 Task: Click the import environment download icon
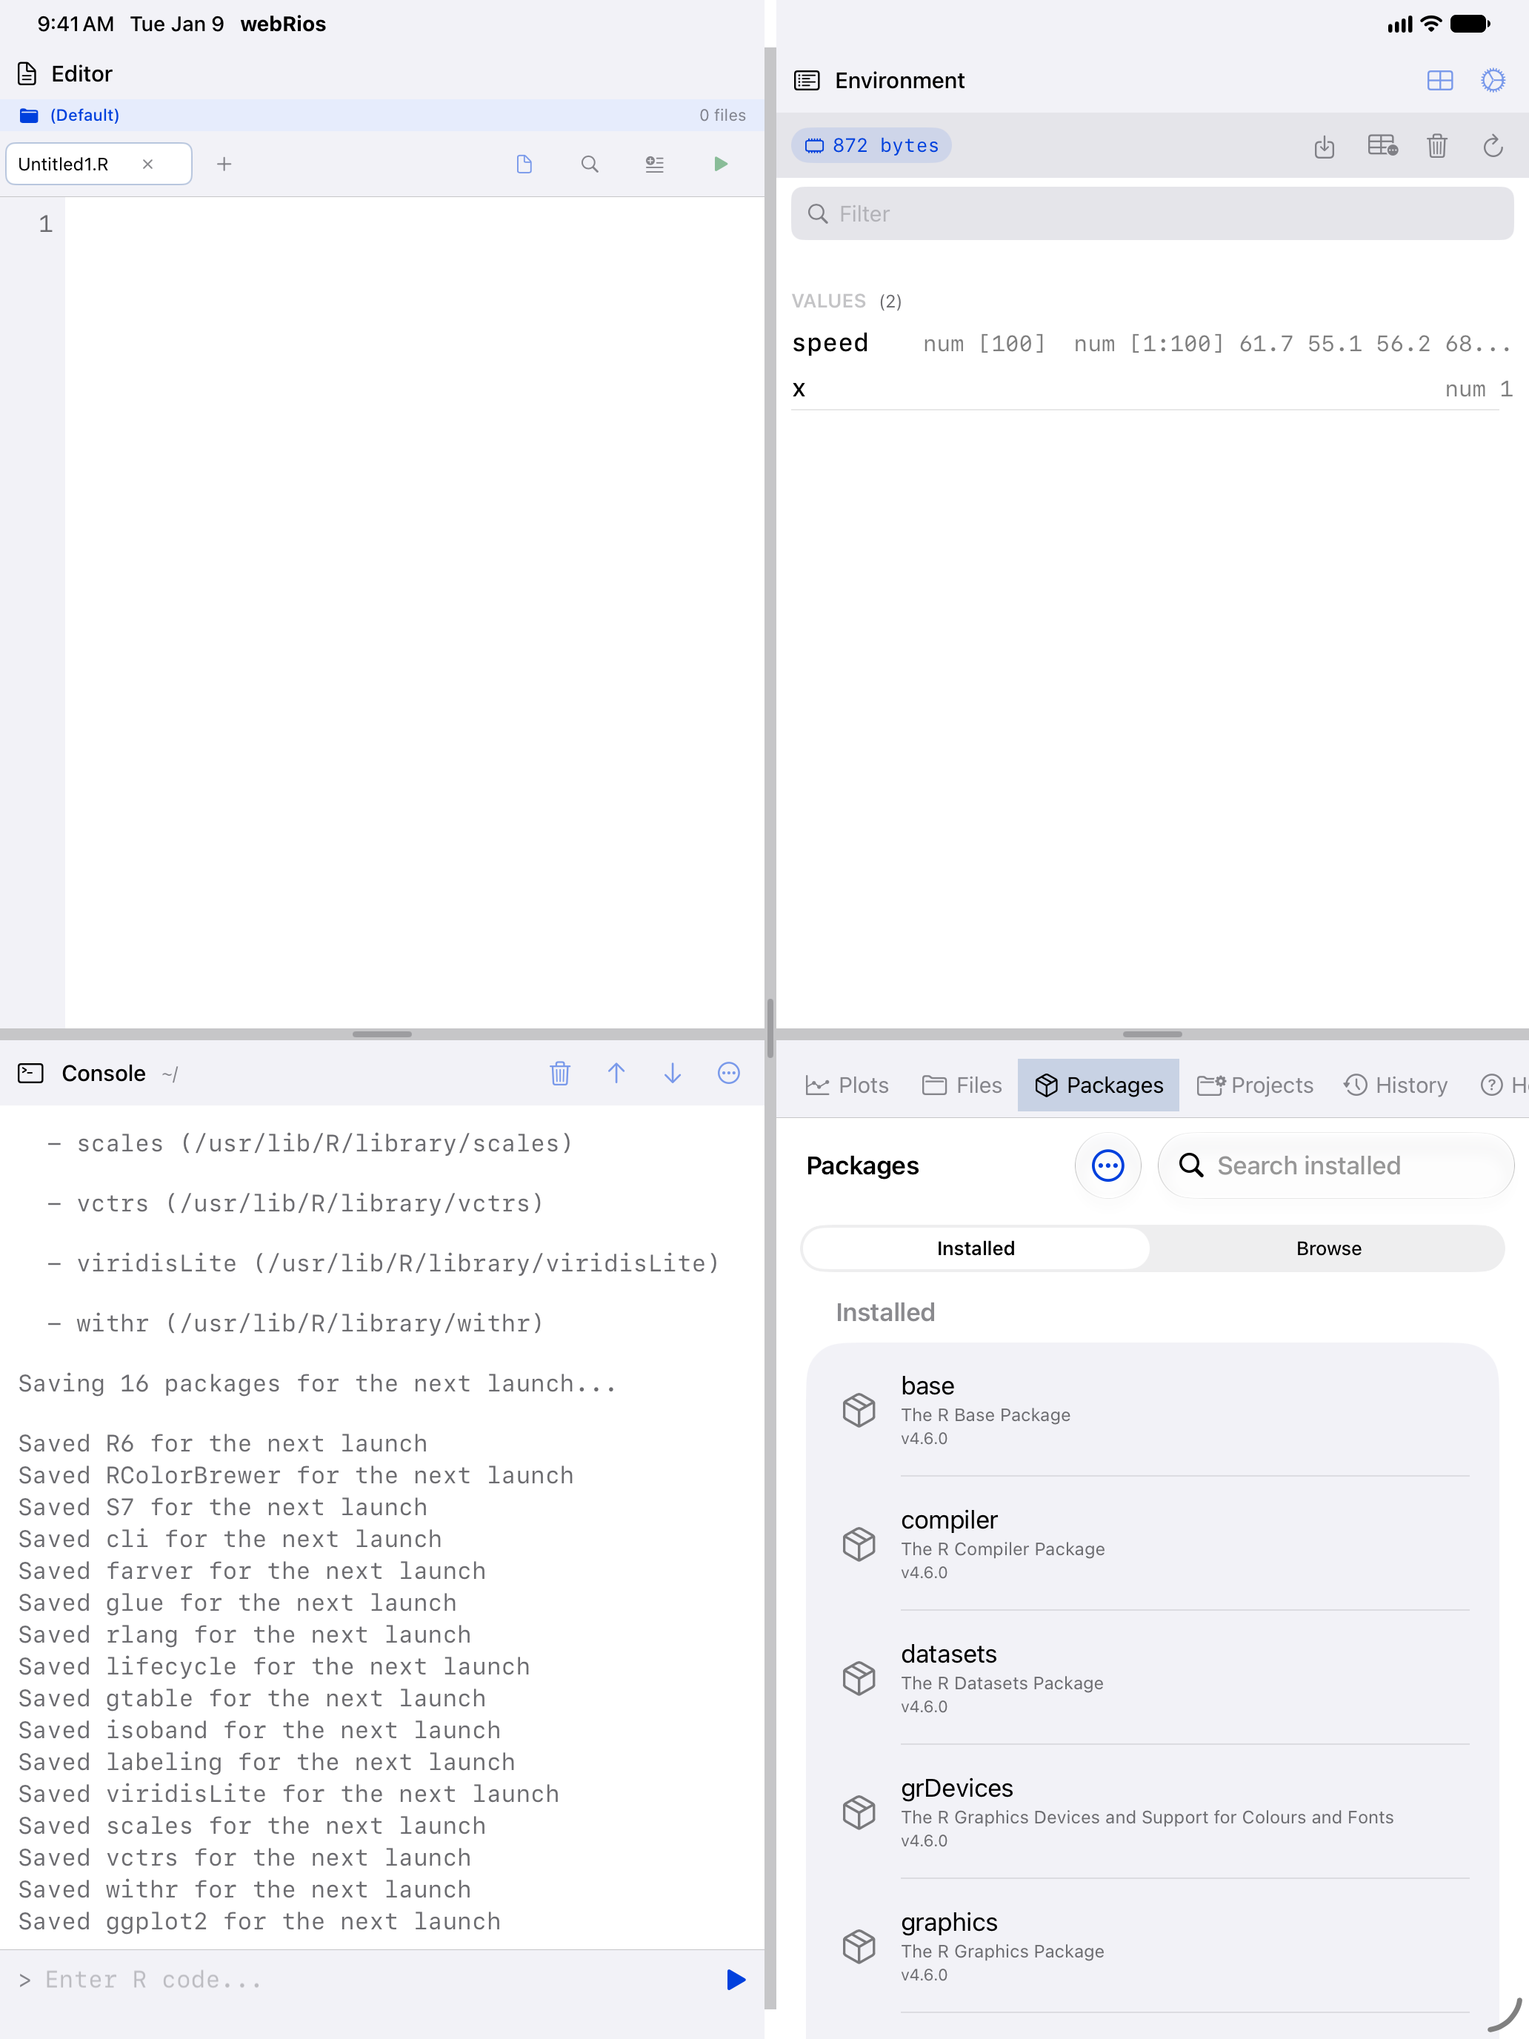click(1325, 146)
